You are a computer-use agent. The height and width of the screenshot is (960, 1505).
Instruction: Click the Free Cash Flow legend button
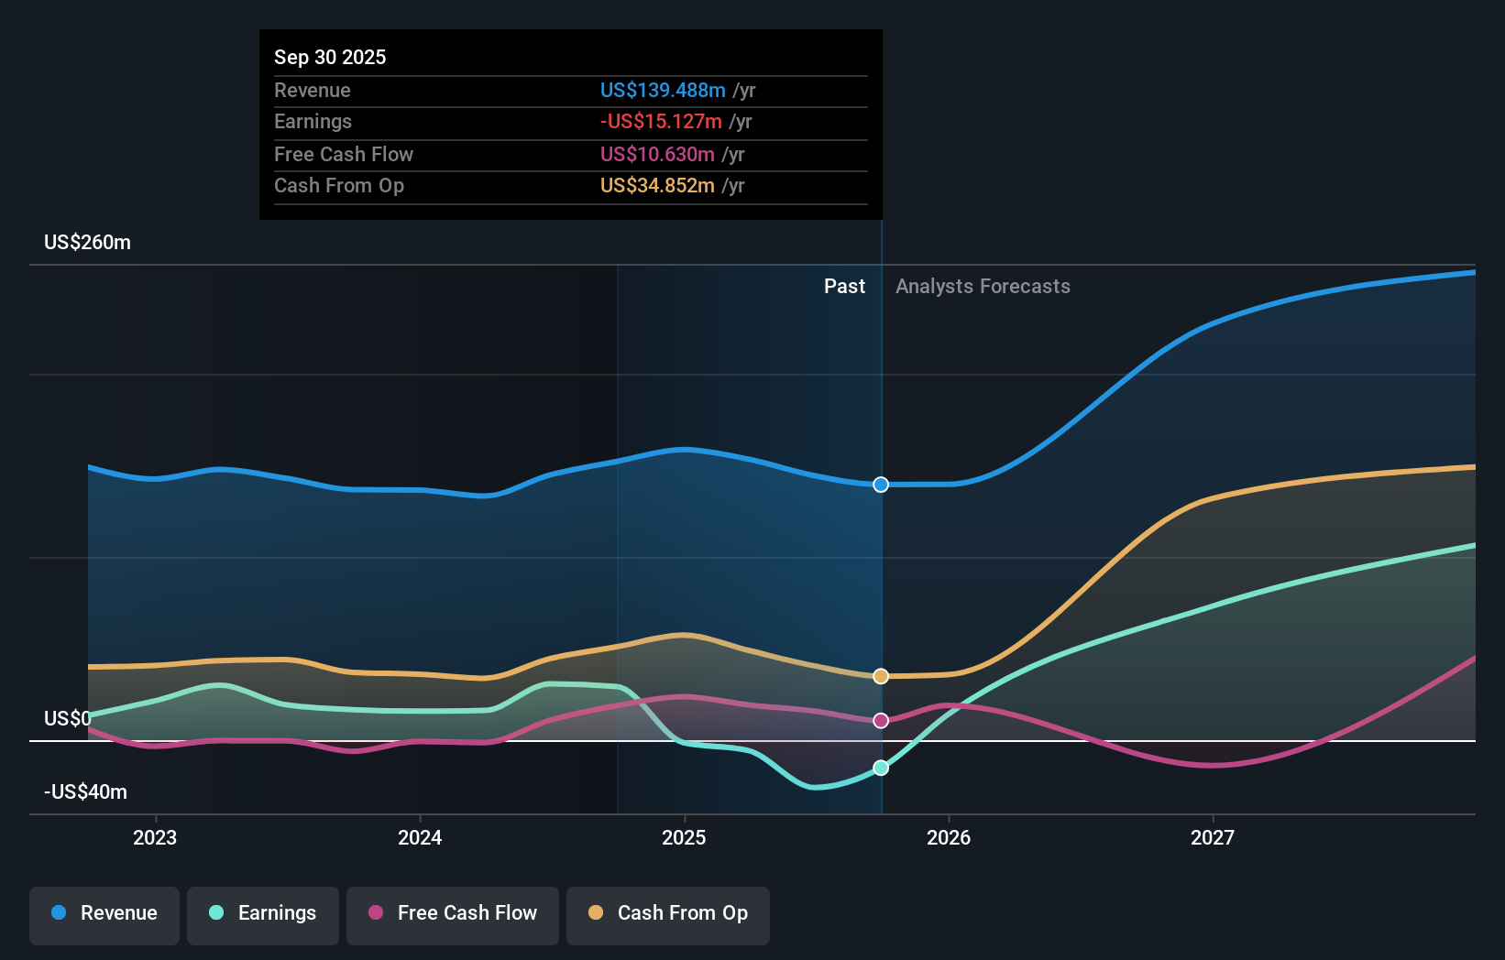(453, 913)
